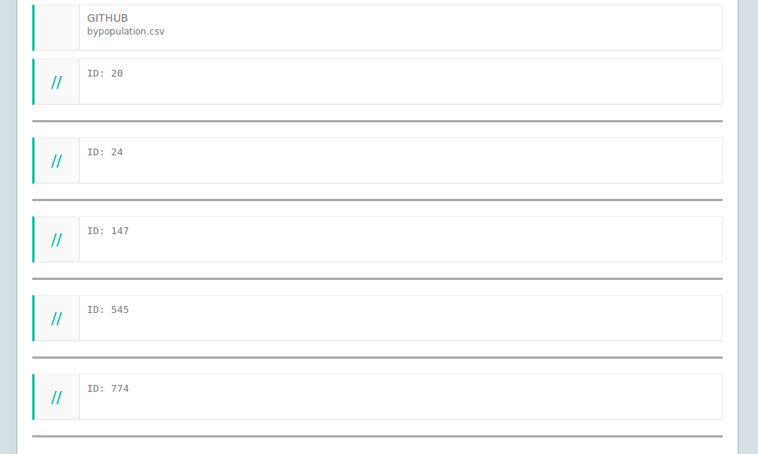Open the bypopulation.csv file label
Image resolution: width=758 pixels, height=454 pixels.
point(125,32)
